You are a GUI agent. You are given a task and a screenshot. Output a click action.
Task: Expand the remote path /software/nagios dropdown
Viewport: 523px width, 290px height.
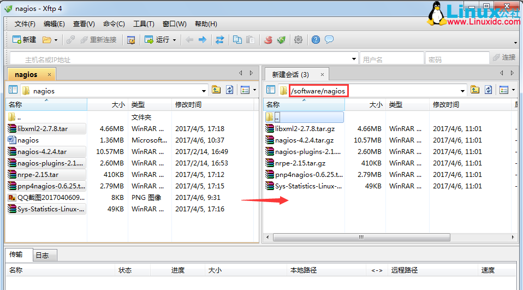tap(462, 91)
